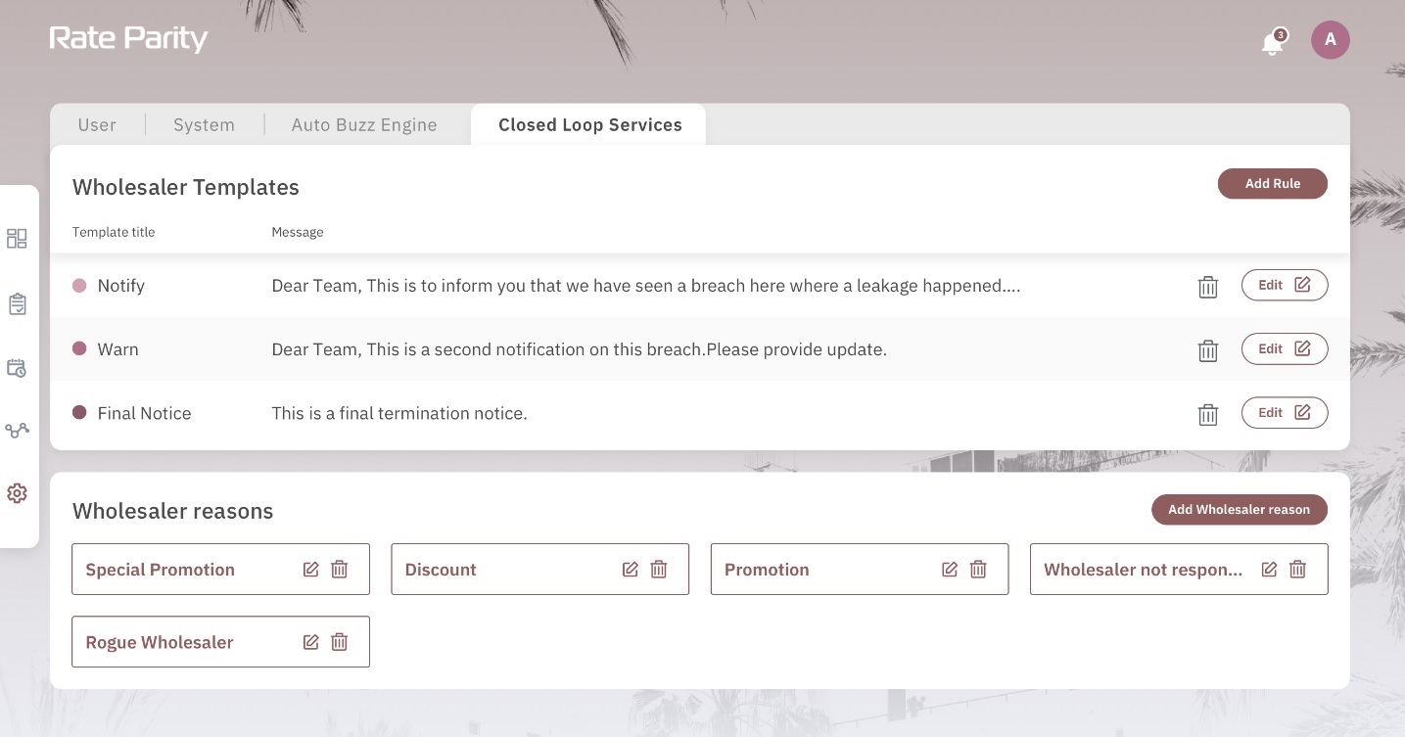Delete the Final Notice template
Image resolution: width=1405 pixels, height=737 pixels.
[x=1208, y=414]
